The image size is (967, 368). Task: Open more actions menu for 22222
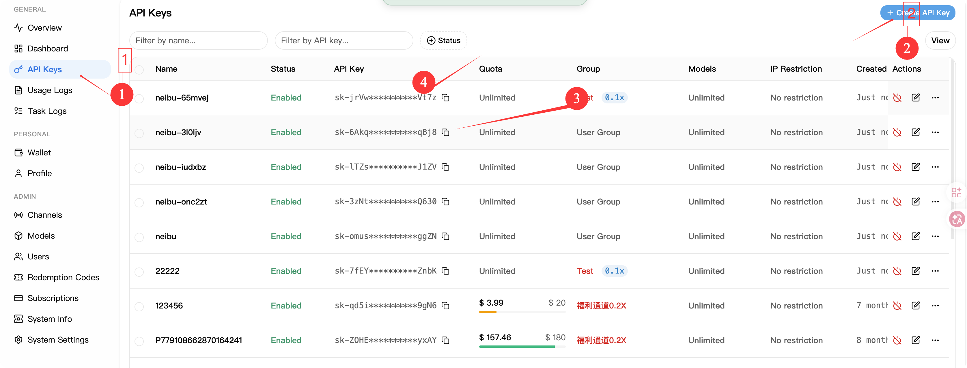(x=935, y=271)
